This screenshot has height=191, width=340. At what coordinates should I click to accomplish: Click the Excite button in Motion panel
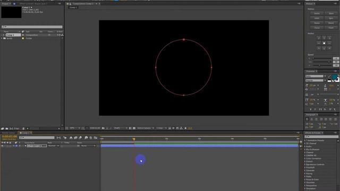(317, 13)
